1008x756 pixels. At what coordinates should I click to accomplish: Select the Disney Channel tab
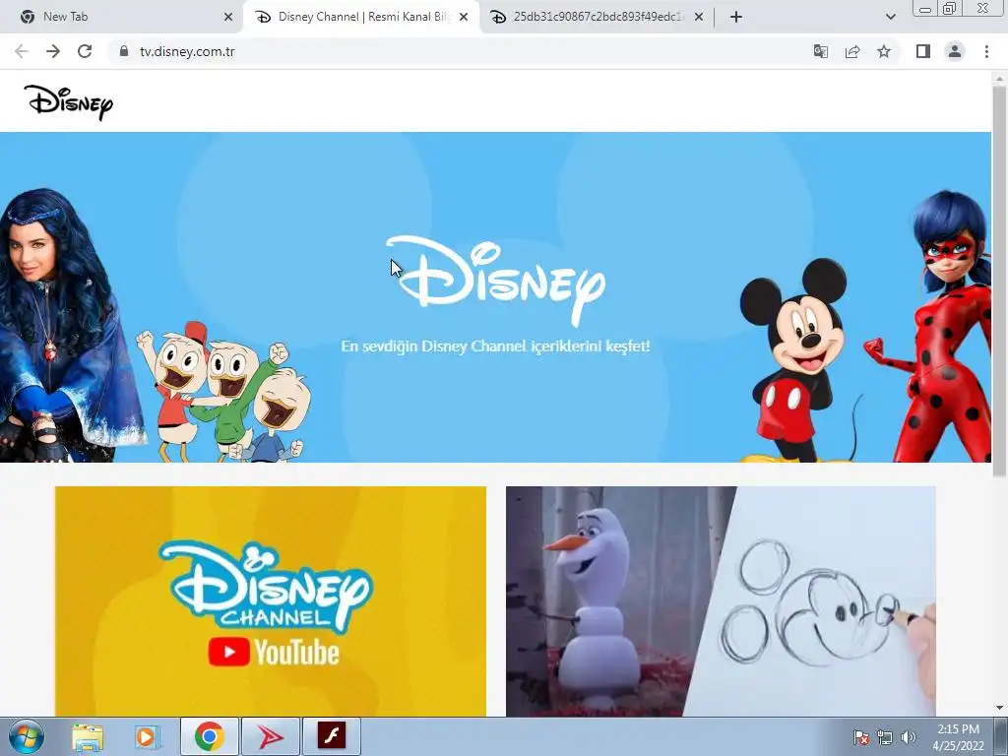[x=364, y=17]
